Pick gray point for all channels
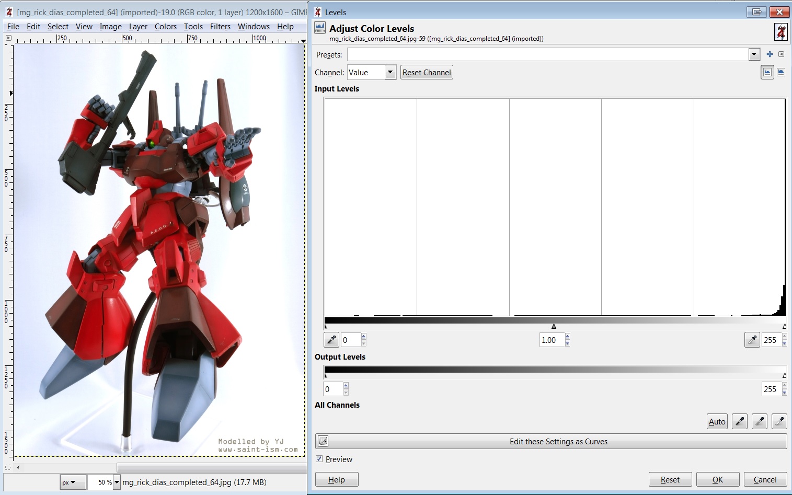792x495 pixels. pos(760,421)
